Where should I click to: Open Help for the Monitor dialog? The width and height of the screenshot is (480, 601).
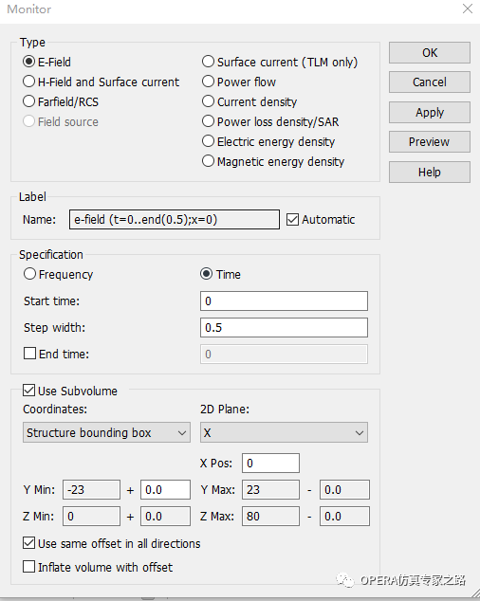pyautogui.click(x=430, y=173)
